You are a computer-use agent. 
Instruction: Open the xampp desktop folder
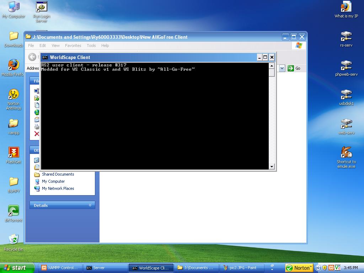tap(14, 127)
